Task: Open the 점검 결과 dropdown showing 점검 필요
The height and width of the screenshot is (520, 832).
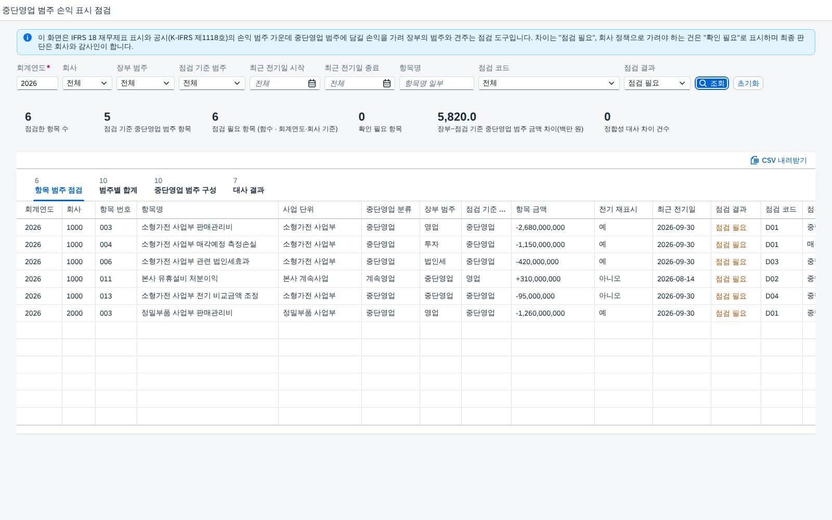Action: (x=657, y=83)
